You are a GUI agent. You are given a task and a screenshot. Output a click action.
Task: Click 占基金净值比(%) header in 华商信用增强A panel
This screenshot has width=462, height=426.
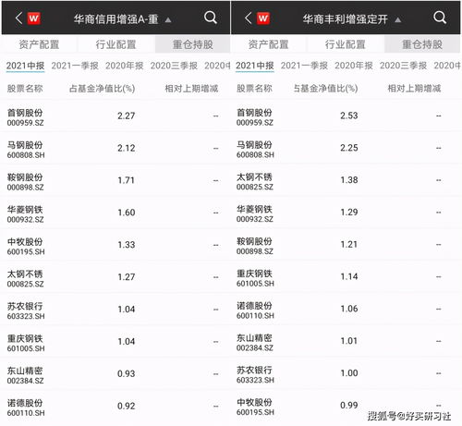pyautogui.click(x=102, y=89)
